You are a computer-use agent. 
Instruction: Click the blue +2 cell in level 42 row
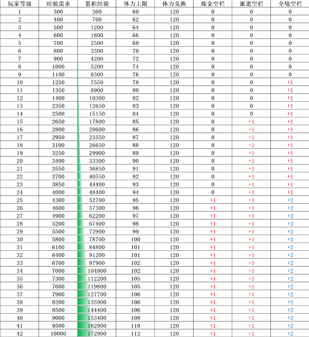click(290, 333)
